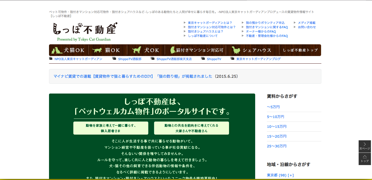Click the 賃料からさがす heading
The height and width of the screenshot is (180, 372).
point(282,96)
